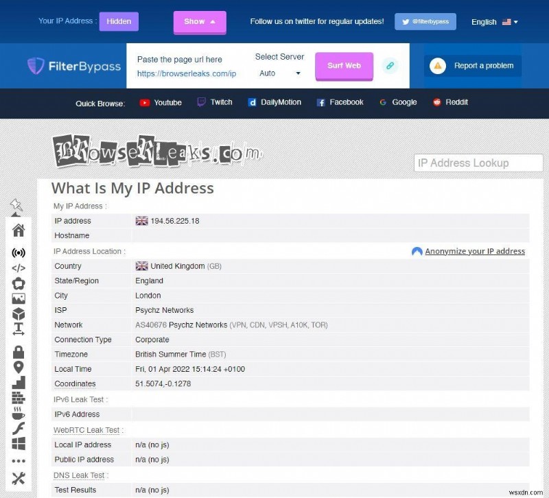The width and height of the screenshot is (549, 498).
Task: Expand the ellipsis menu in the sidebar
Action: click(19, 462)
